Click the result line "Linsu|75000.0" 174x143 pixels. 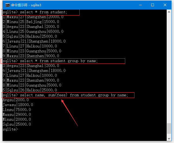pyautogui.click(x=17, y=110)
